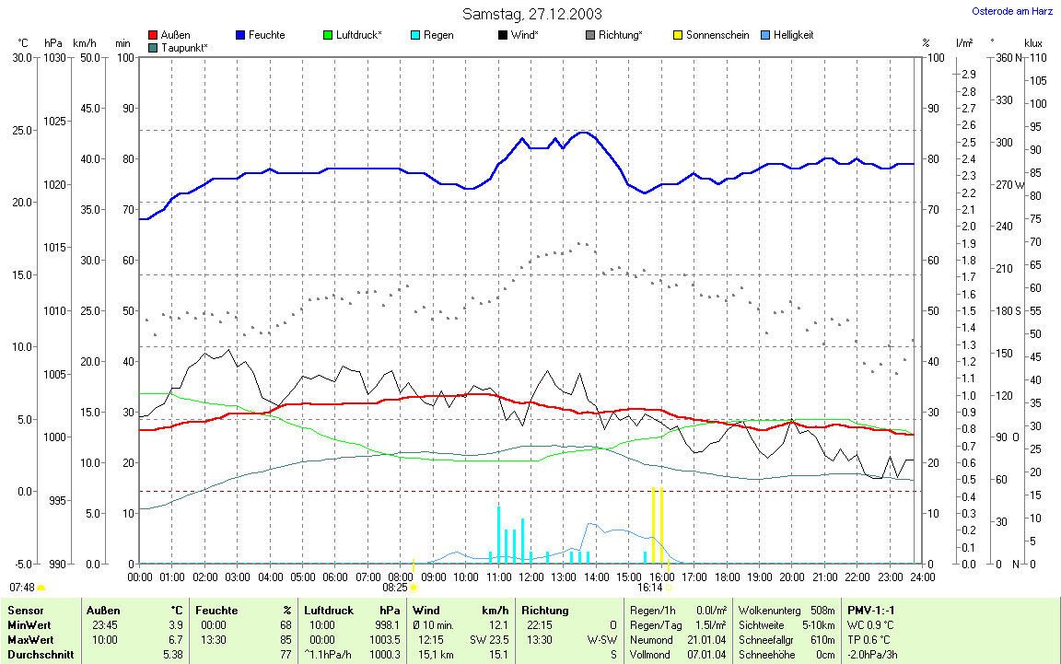Click the black Wind legend square
The width and height of the screenshot is (1061, 664).
click(x=502, y=35)
